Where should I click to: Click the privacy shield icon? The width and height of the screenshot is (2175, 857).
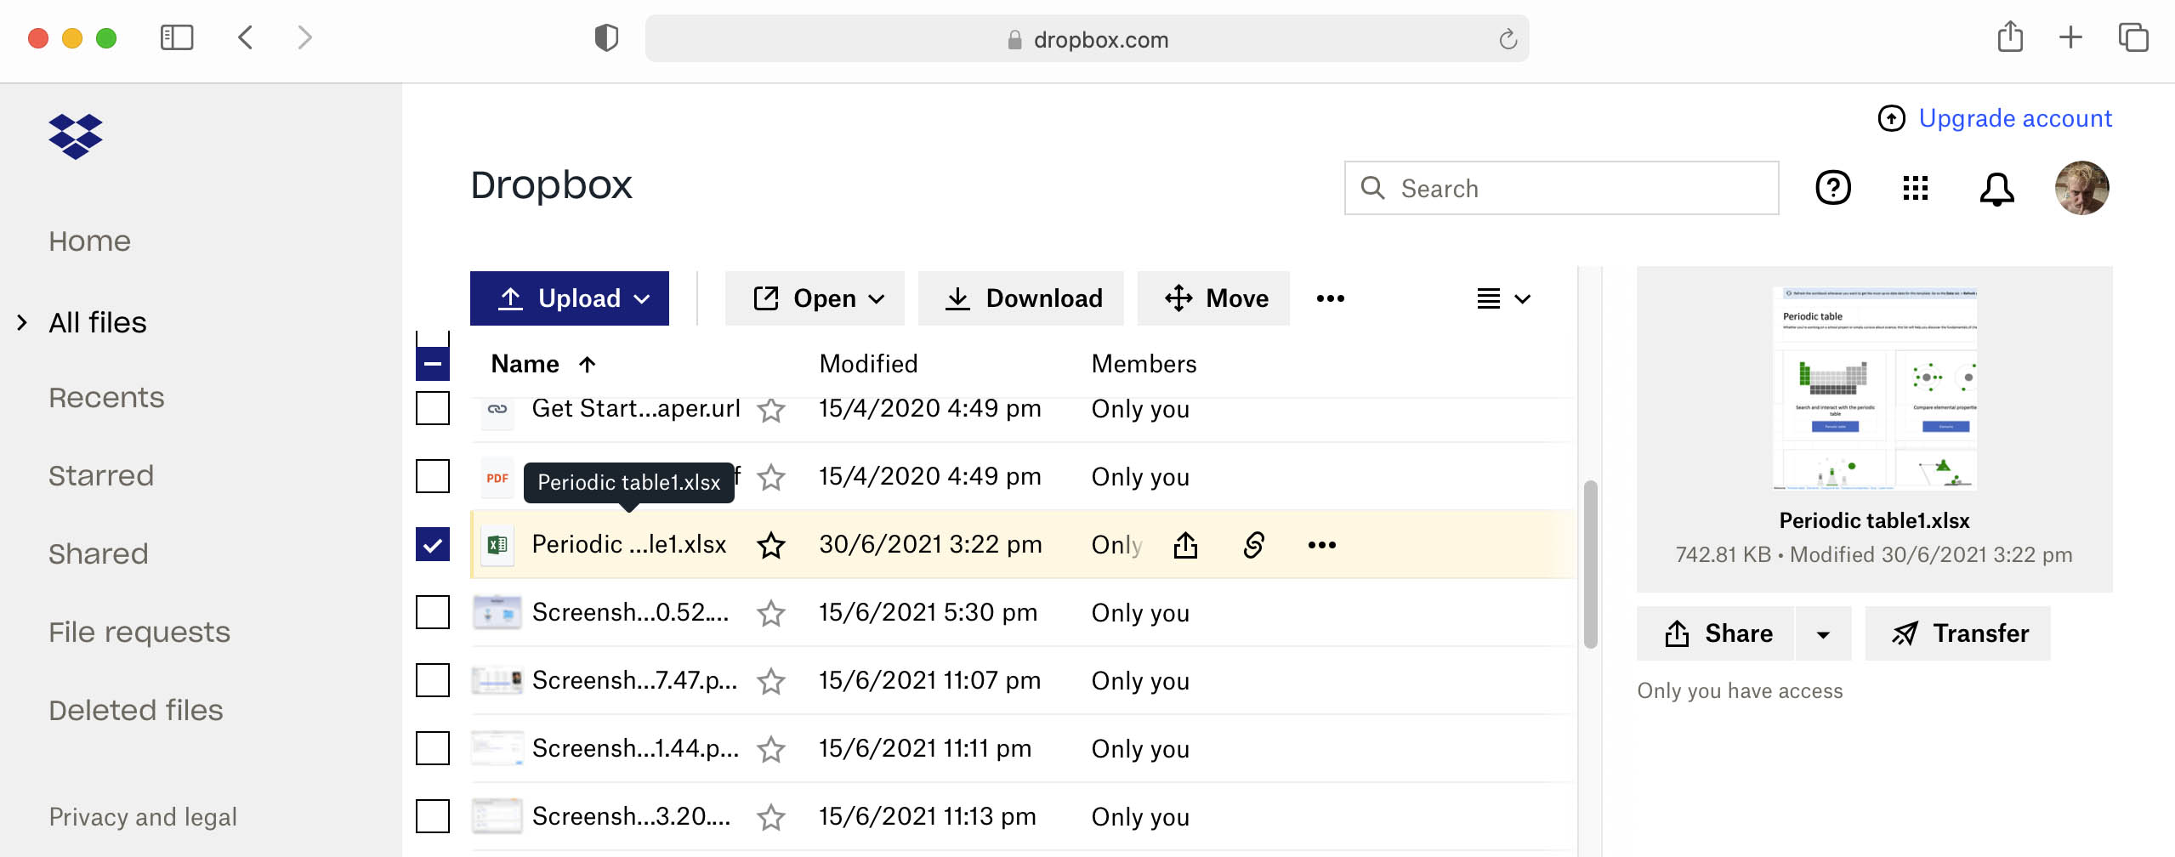click(x=606, y=38)
